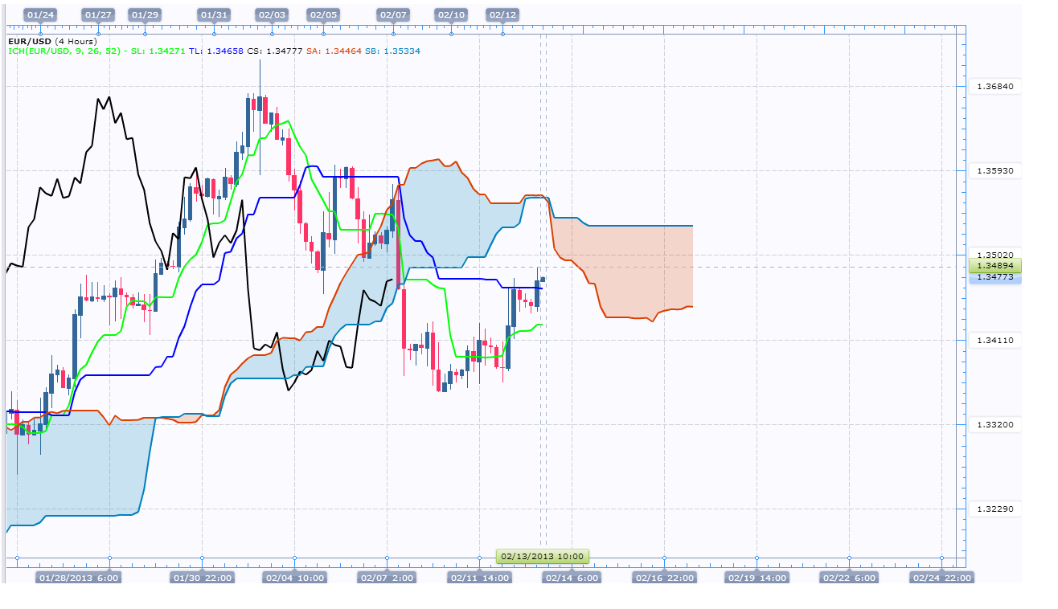The width and height of the screenshot is (1058, 609).
Task: Click the 02/07 2:00 bottom time label
Action: coord(388,577)
